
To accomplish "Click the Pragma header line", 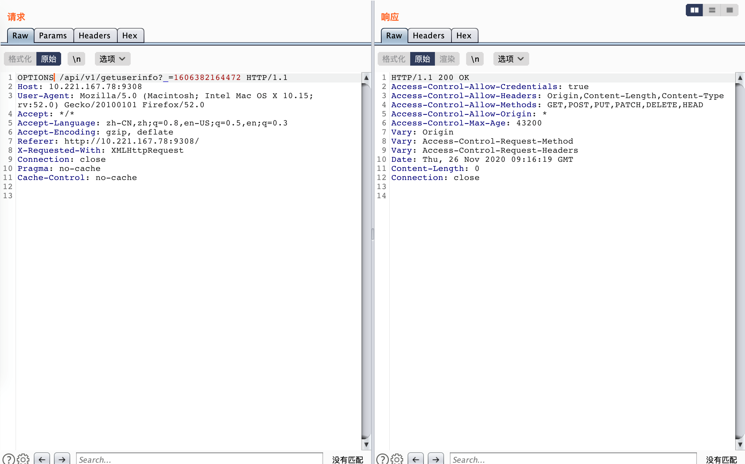I will click(x=59, y=169).
